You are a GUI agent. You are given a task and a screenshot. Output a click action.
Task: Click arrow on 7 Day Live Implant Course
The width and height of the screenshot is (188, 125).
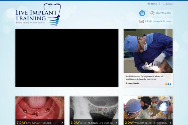click(x=62, y=123)
